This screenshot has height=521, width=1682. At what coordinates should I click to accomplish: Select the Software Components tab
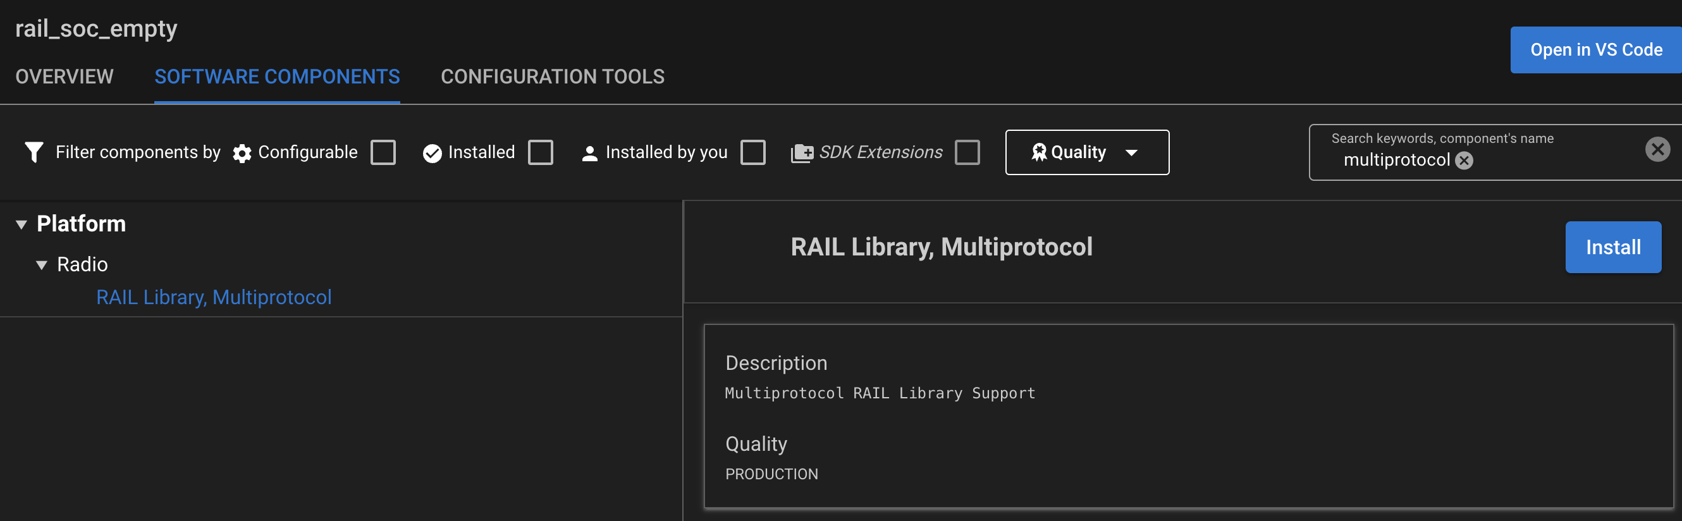point(277,77)
